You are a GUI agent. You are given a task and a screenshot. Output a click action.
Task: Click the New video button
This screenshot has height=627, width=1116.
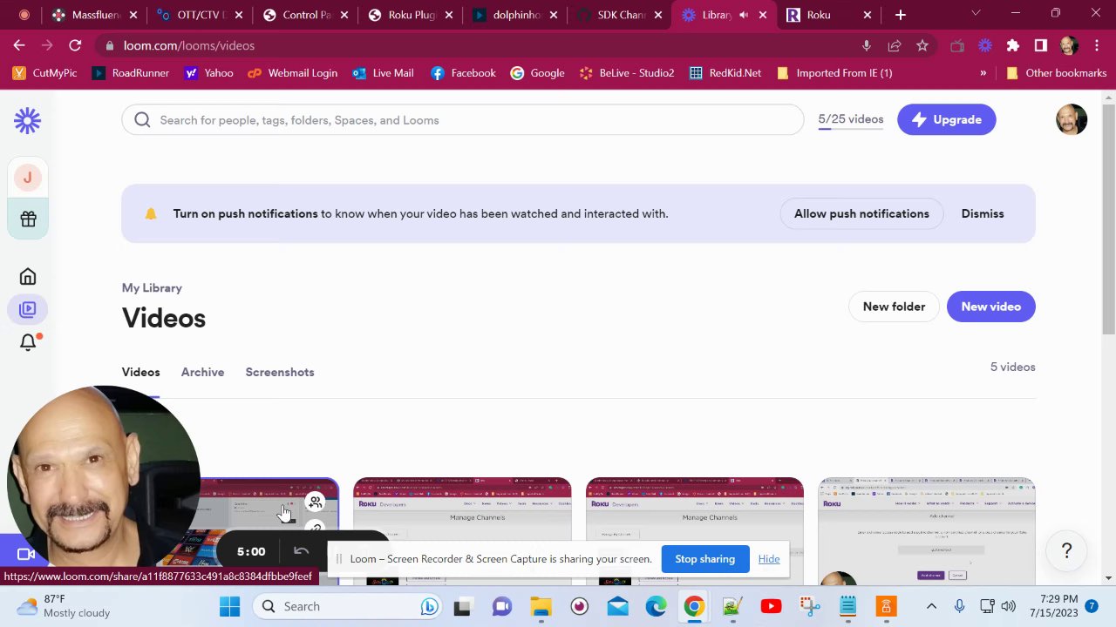990,307
